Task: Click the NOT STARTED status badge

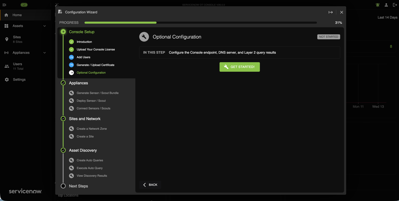Action: (x=329, y=37)
